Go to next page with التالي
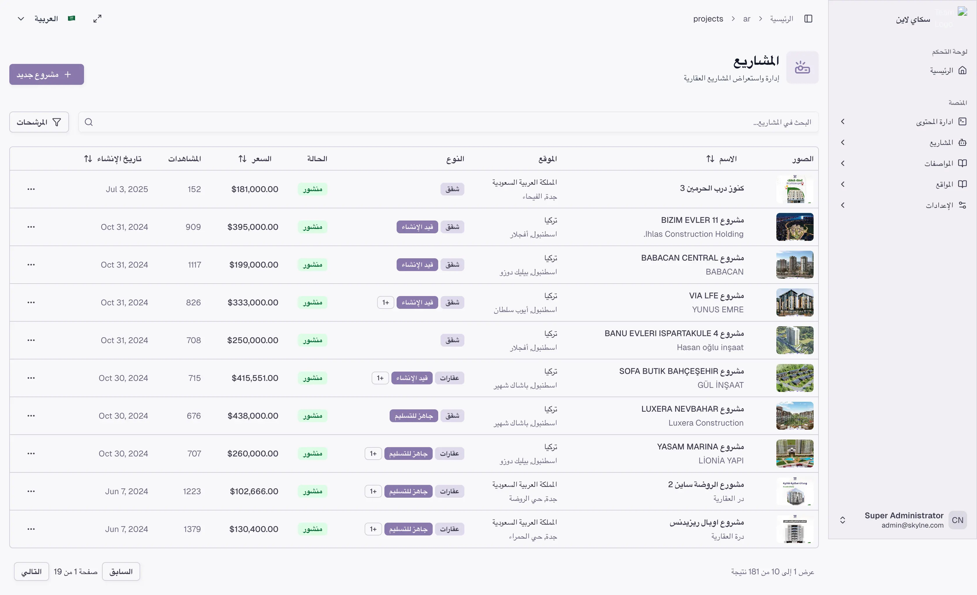Image resolution: width=977 pixels, height=595 pixels. [31, 572]
